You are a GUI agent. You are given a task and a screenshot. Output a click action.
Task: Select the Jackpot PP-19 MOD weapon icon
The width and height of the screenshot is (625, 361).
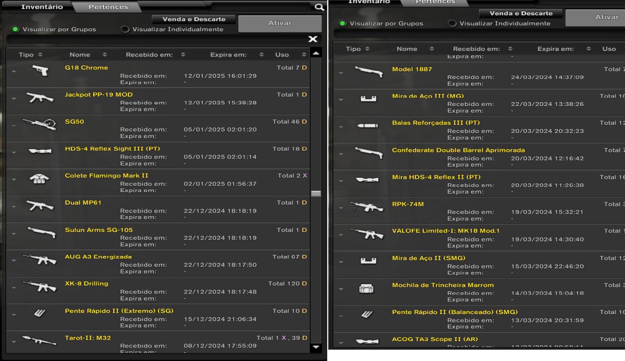tap(39, 98)
